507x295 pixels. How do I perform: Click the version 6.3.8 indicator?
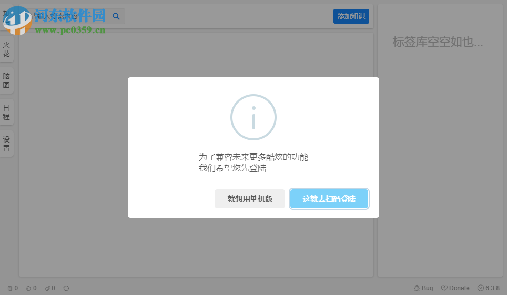point(489,288)
